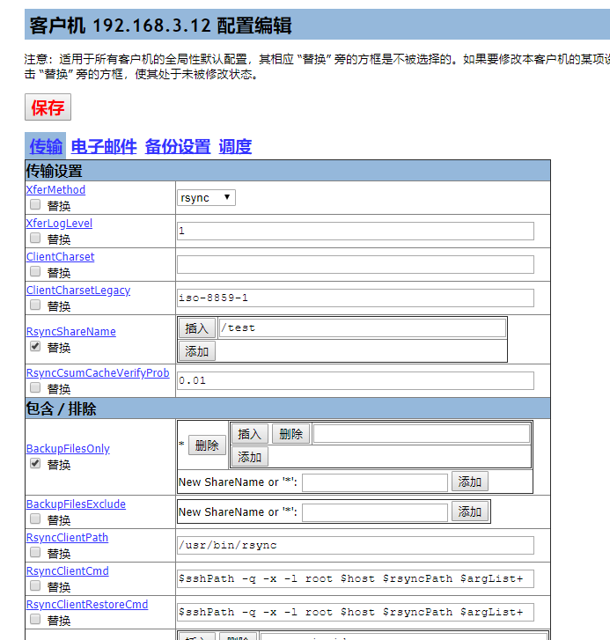Open the RsyncClientCmd link

67,571
